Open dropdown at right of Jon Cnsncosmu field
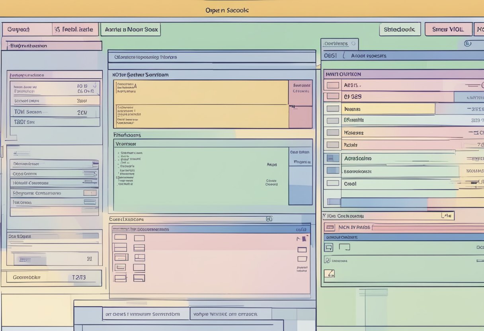Viewport: 484px width, 331px height. click(x=447, y=216)
